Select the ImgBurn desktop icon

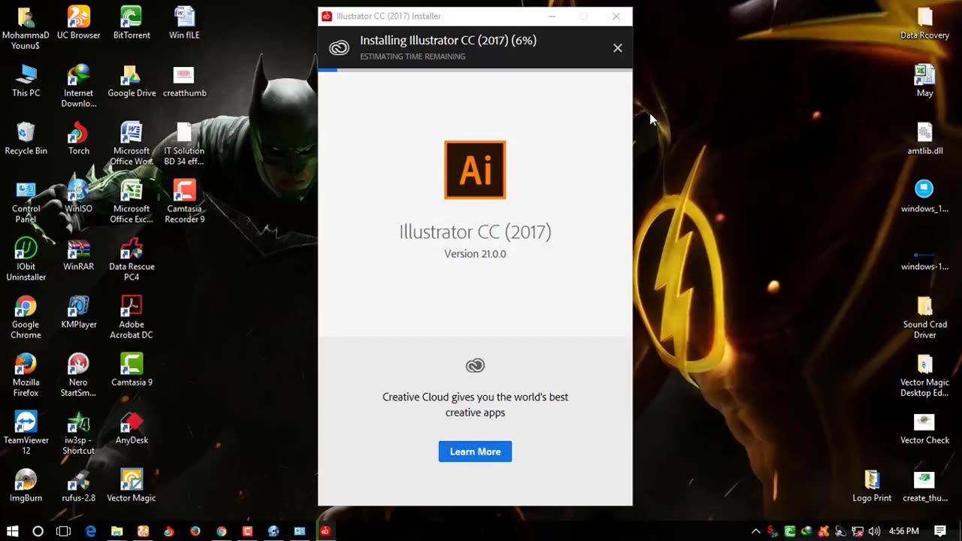[x=26, y=486]
